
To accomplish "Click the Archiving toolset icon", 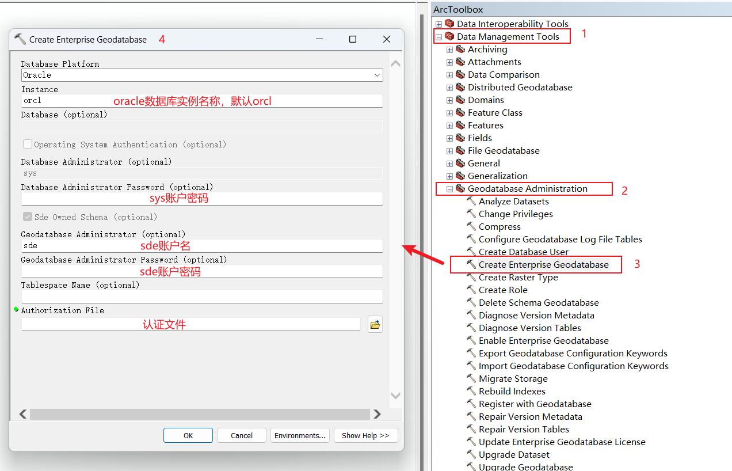I will (460, 49).
